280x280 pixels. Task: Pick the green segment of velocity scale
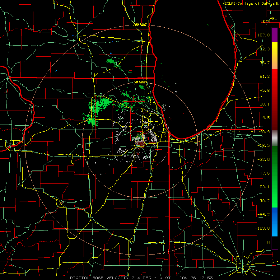coord(275,177)
